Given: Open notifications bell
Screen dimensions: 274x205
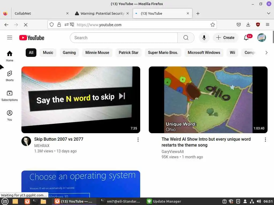Looking at the screenshot, I should 246,38.
